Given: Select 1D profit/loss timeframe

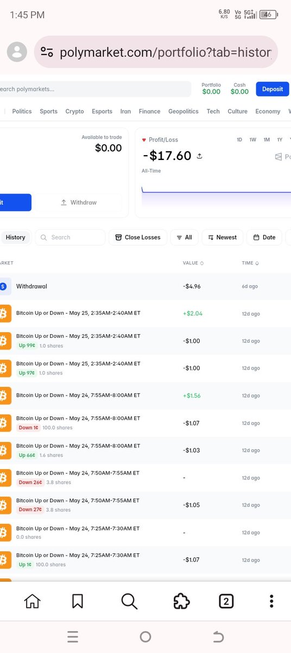Looking at the screenshot, I should tap(239, 140).
